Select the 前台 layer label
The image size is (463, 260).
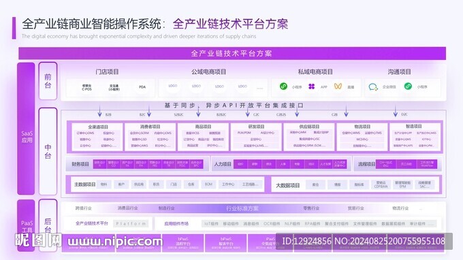point(48,81)
